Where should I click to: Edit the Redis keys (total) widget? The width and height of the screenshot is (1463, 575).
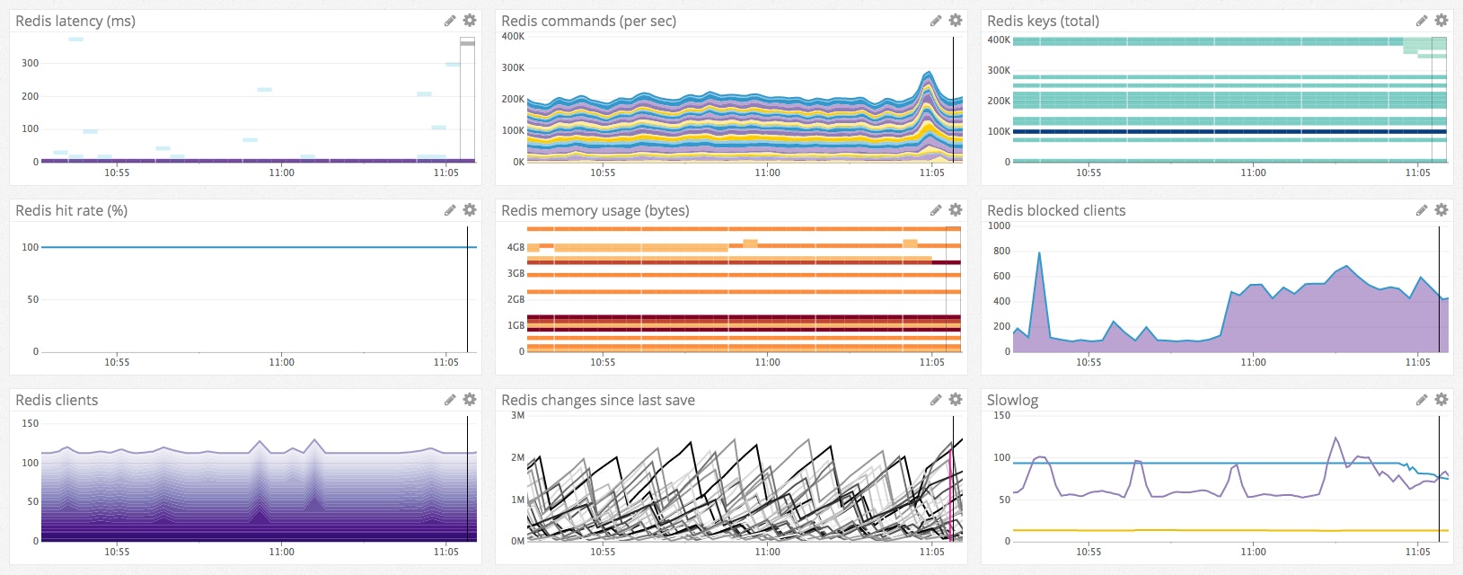[x=1422, y=21]
